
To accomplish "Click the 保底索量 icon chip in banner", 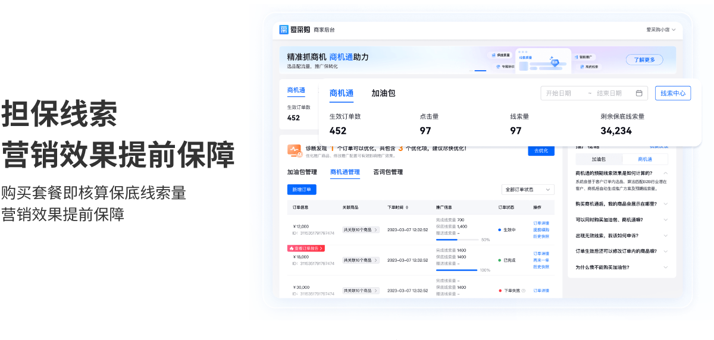I will tap(499, 55).
